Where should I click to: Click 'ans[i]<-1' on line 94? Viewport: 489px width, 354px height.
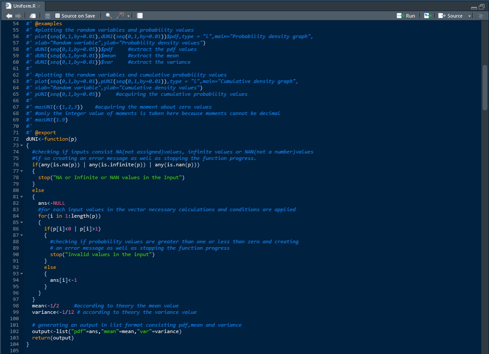click(x=63, y=280)
